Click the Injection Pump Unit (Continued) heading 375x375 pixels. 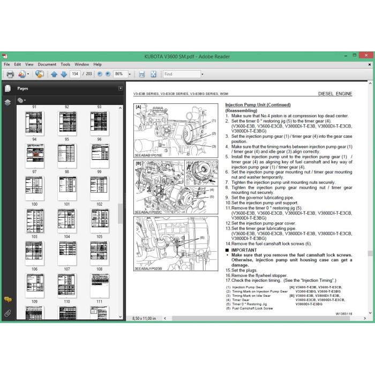[x=258, y=105]
